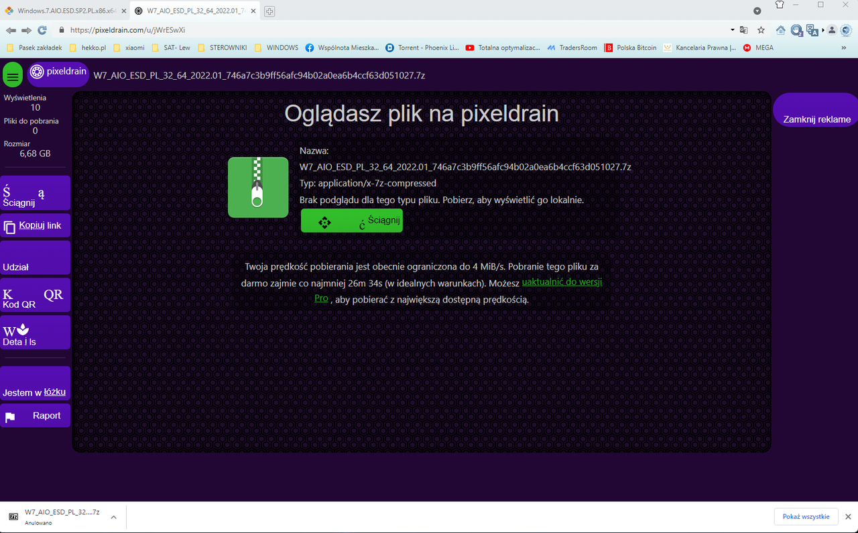
Task: Click the uaktualnić do wersji Pro link
Action: tap(562, 282)
